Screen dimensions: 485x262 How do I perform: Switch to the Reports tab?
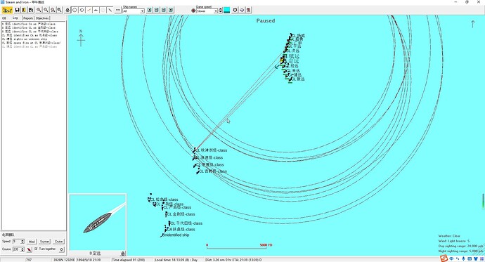point(28,18)
